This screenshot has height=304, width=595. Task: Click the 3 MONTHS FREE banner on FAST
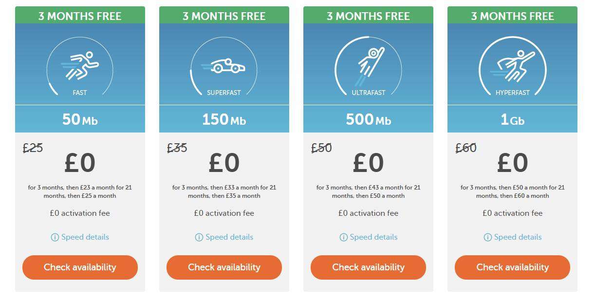[80, 15]
